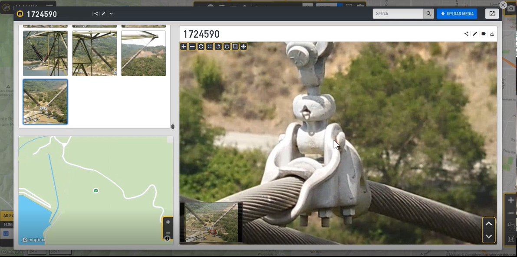Click the camera button on the background map

pyautogui.click(x=511, y=9)
